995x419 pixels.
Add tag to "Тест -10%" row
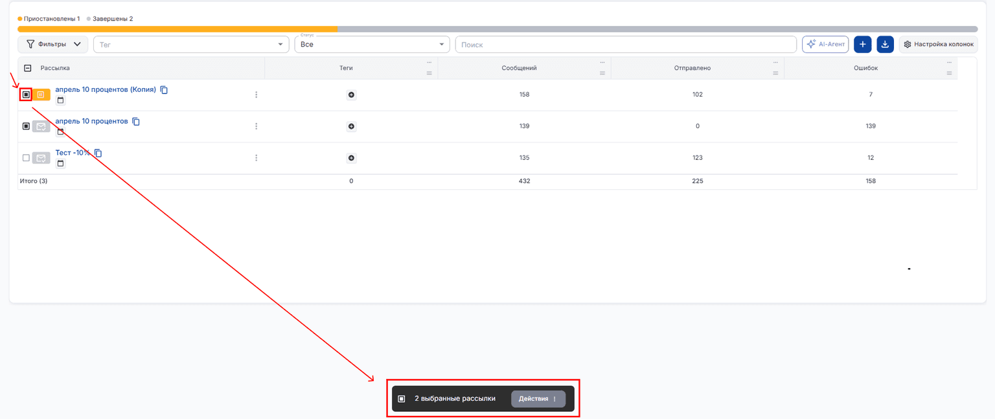pos(351,158)
